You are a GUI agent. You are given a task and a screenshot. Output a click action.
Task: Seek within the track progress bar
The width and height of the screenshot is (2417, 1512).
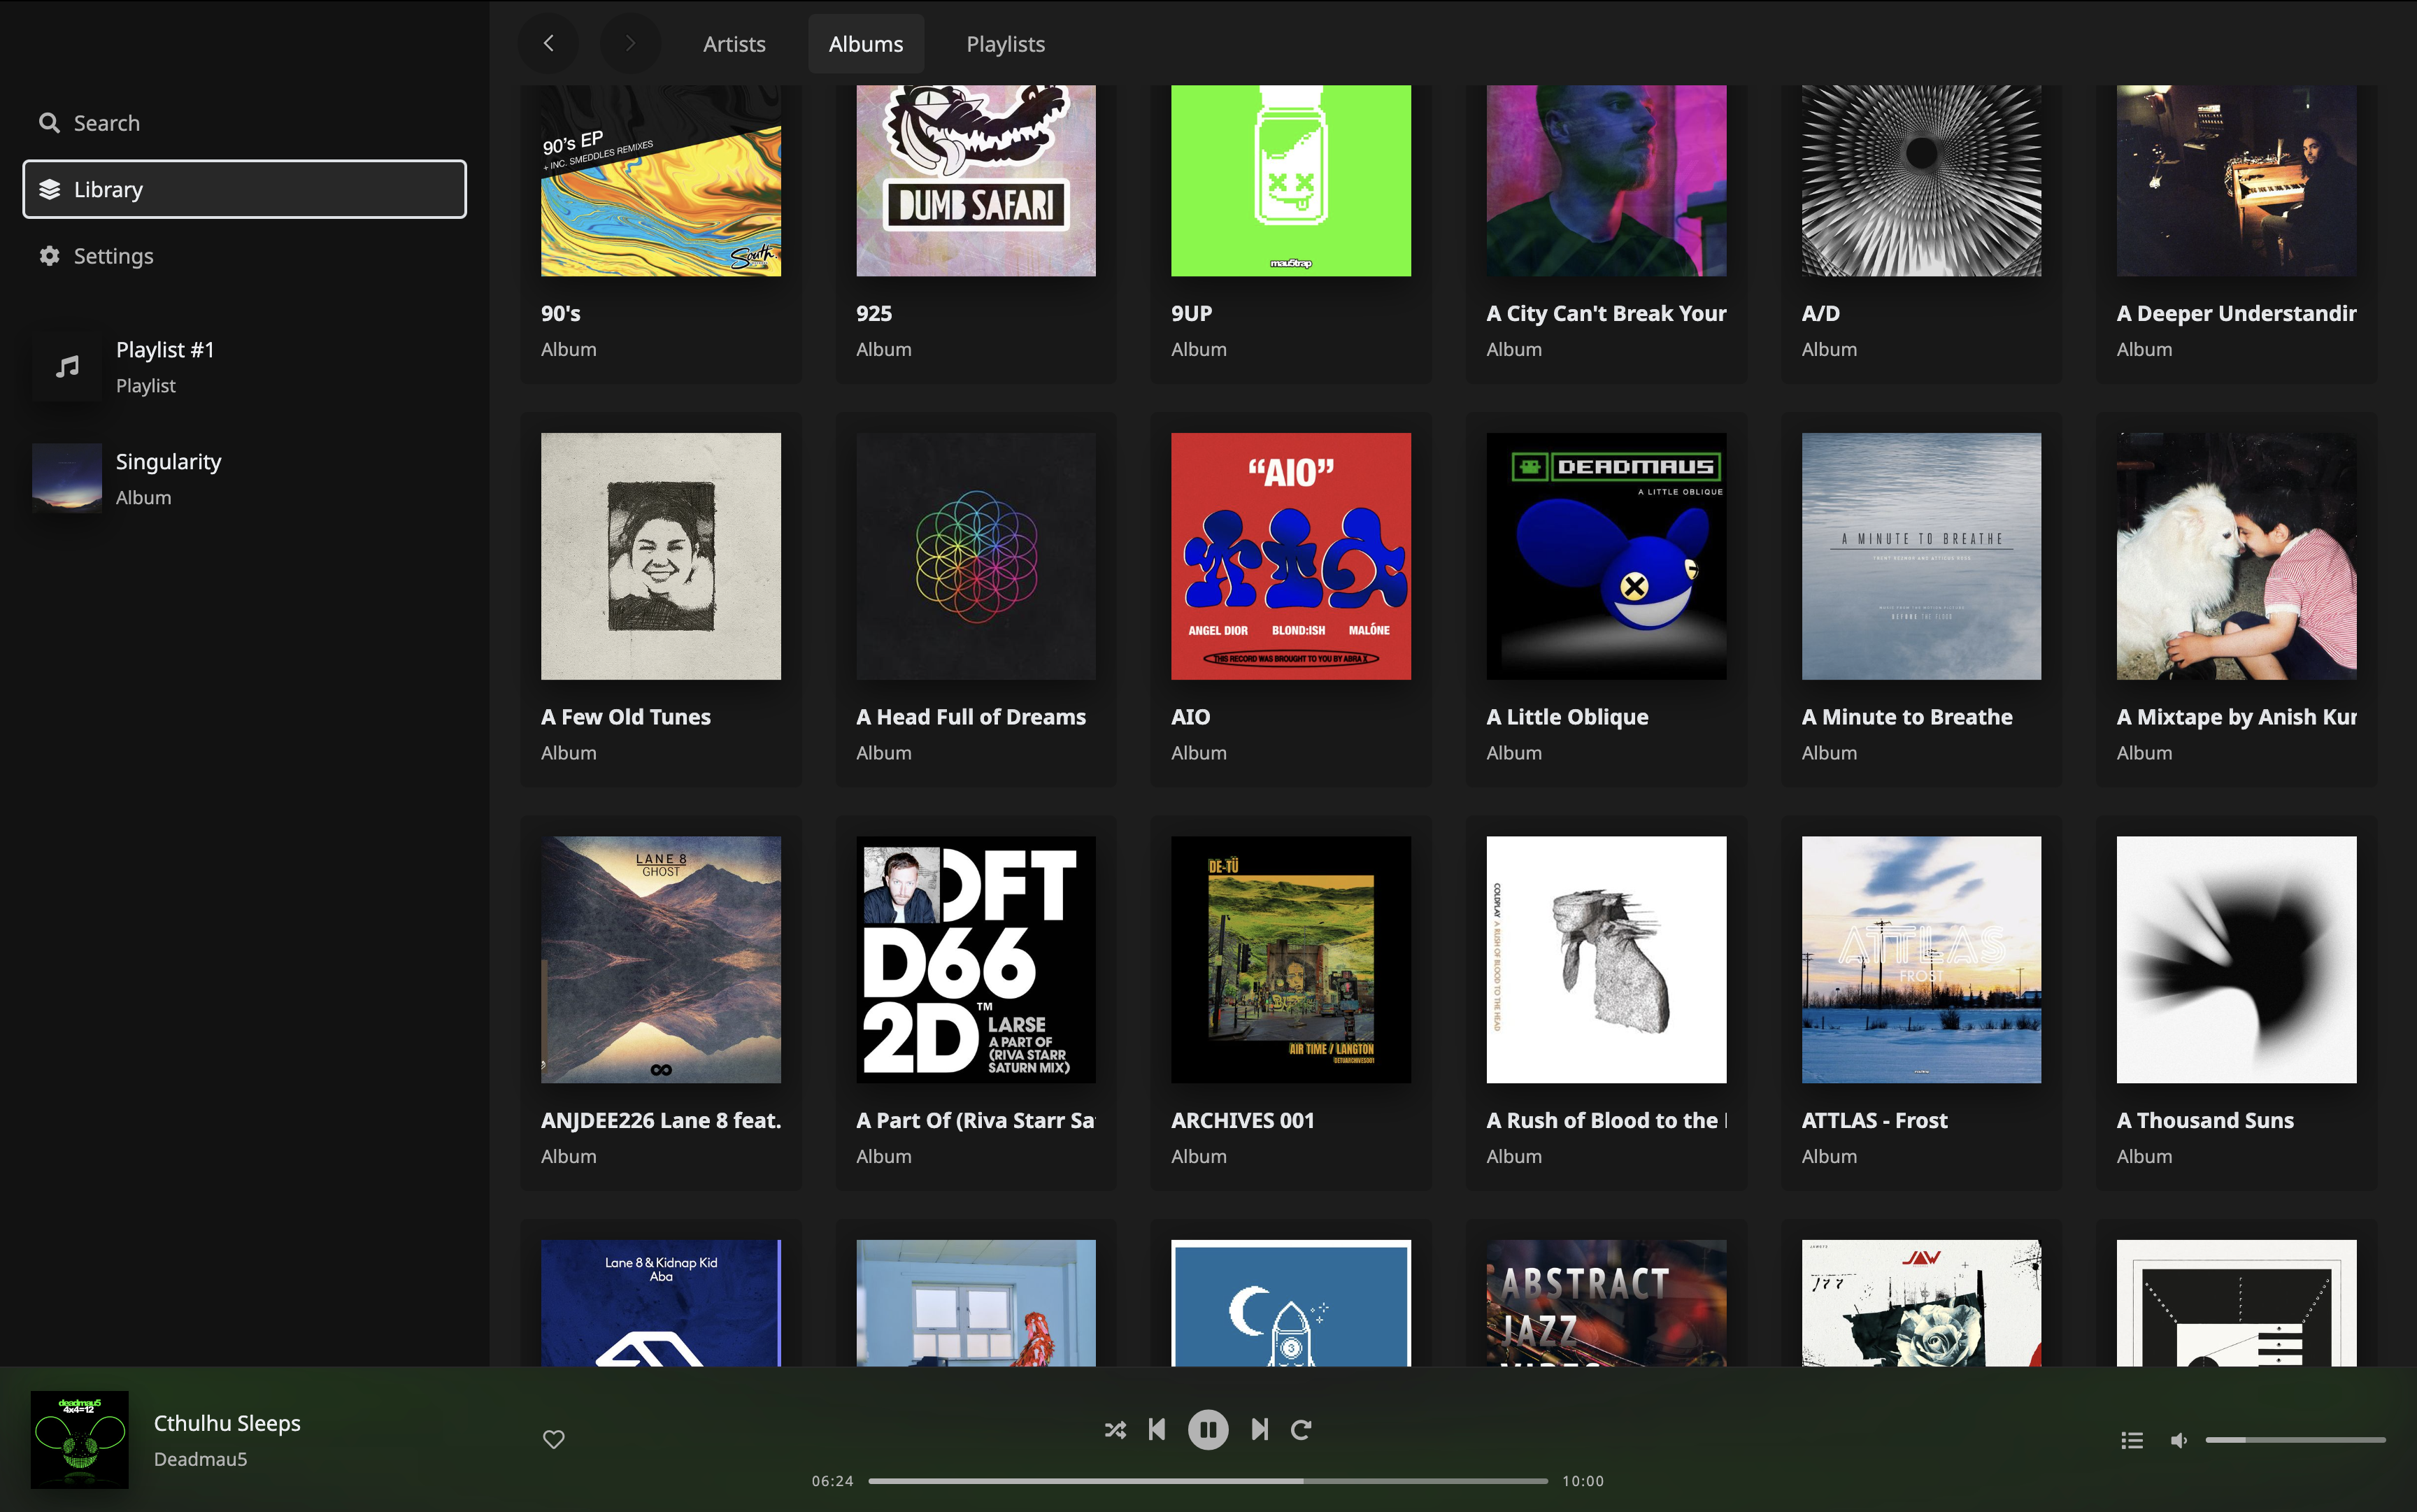tap(1208, 1481)
